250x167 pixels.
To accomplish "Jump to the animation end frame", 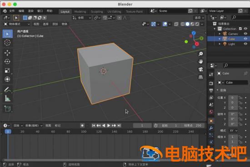I will [119, 125].
